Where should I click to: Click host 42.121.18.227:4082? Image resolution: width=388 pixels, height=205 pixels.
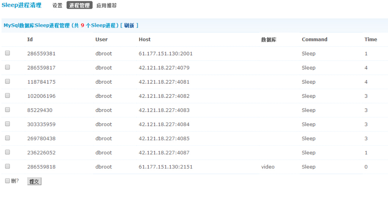pyautogui.click(x=164, y=96)
